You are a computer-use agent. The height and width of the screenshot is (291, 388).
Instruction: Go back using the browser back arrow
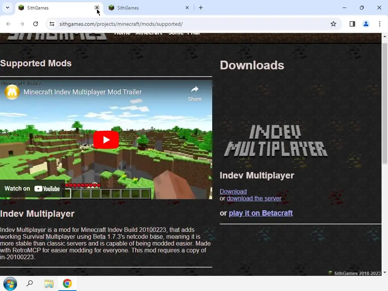(8, 24)
